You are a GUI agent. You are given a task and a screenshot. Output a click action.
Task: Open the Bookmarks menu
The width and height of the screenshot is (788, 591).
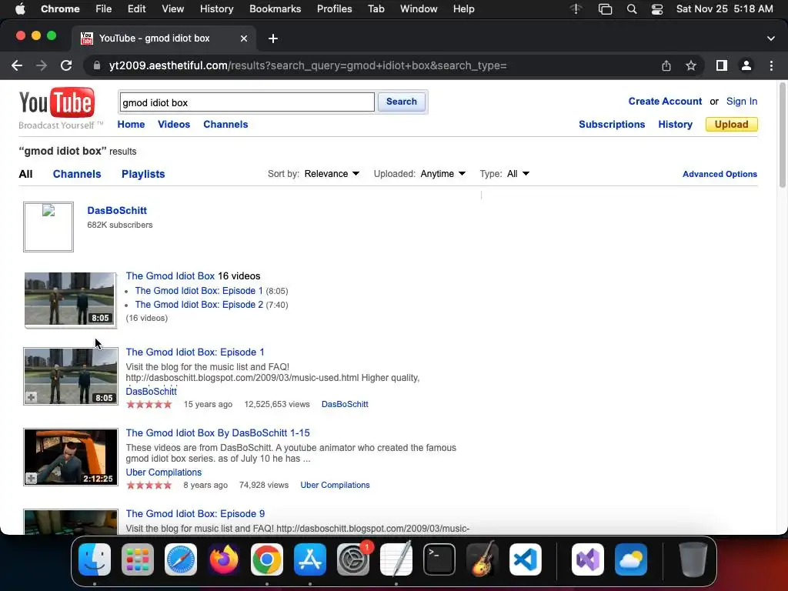click(x=275, y=9)
